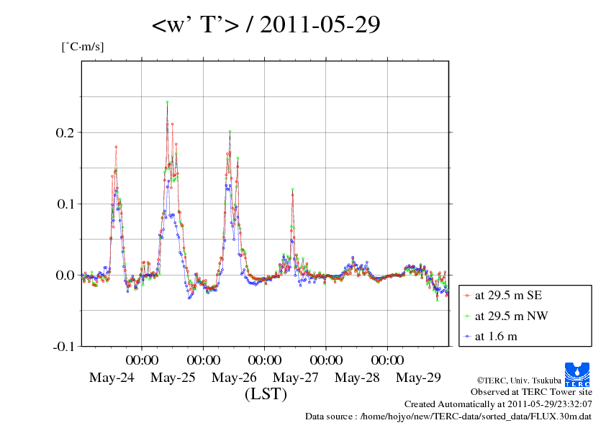Viewport: 606px width, 428px height.
Task: Click the May-29 date label
Action: (x=418, y=377)
